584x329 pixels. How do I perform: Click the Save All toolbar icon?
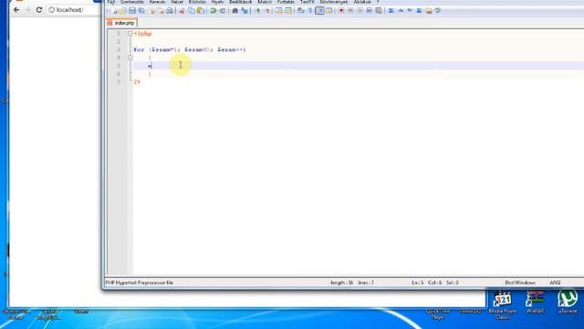pyautogui.click(x=141, y=11)
